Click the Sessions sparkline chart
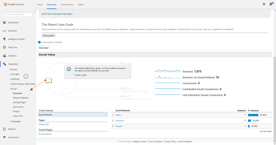 click(x=168, y=71)
